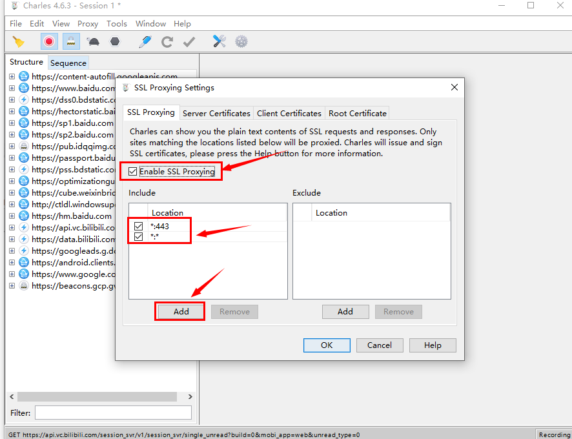Open the Window menu
Image resolution: width=572 pixels, height=439 pixels.
150,24
